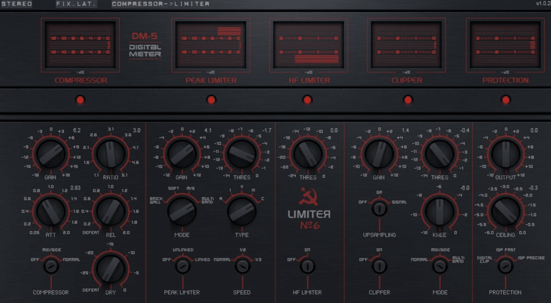Select SIGNAL on the upsampling switch
551x303 pixels.
pyautogui.click(x=399, y=202)
